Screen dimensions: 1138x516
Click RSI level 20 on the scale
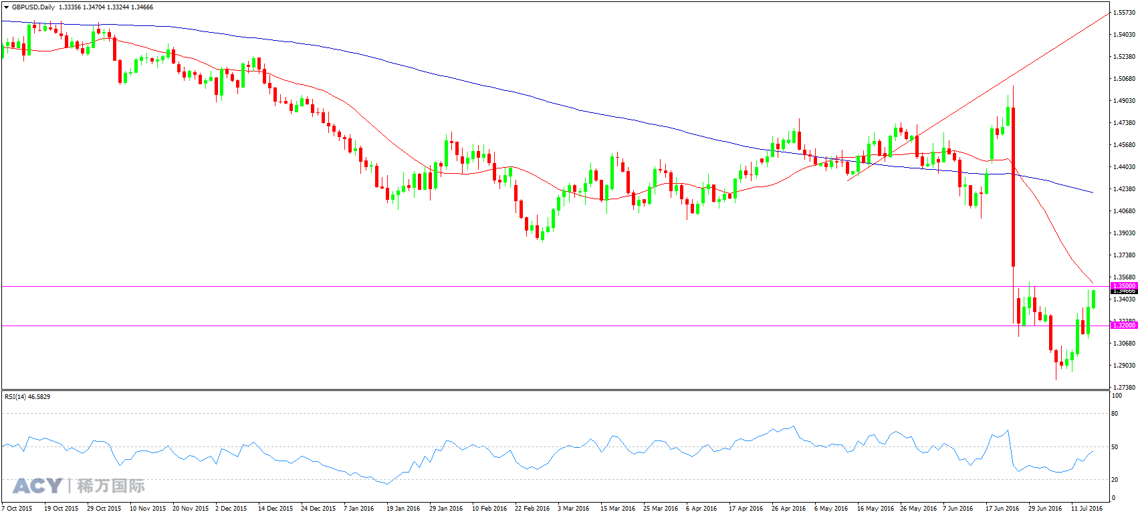1115,480
